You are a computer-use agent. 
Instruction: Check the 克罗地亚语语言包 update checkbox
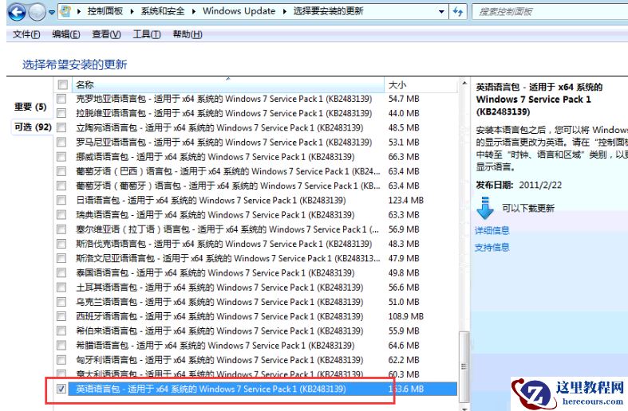[x=61, y=98]
